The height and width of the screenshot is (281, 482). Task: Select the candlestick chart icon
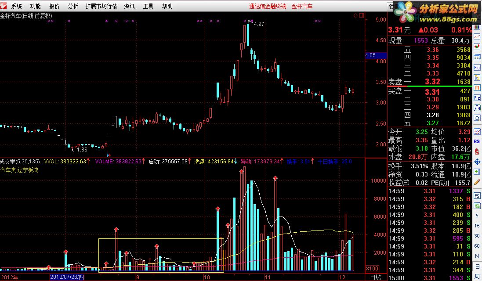pos(477,47)
